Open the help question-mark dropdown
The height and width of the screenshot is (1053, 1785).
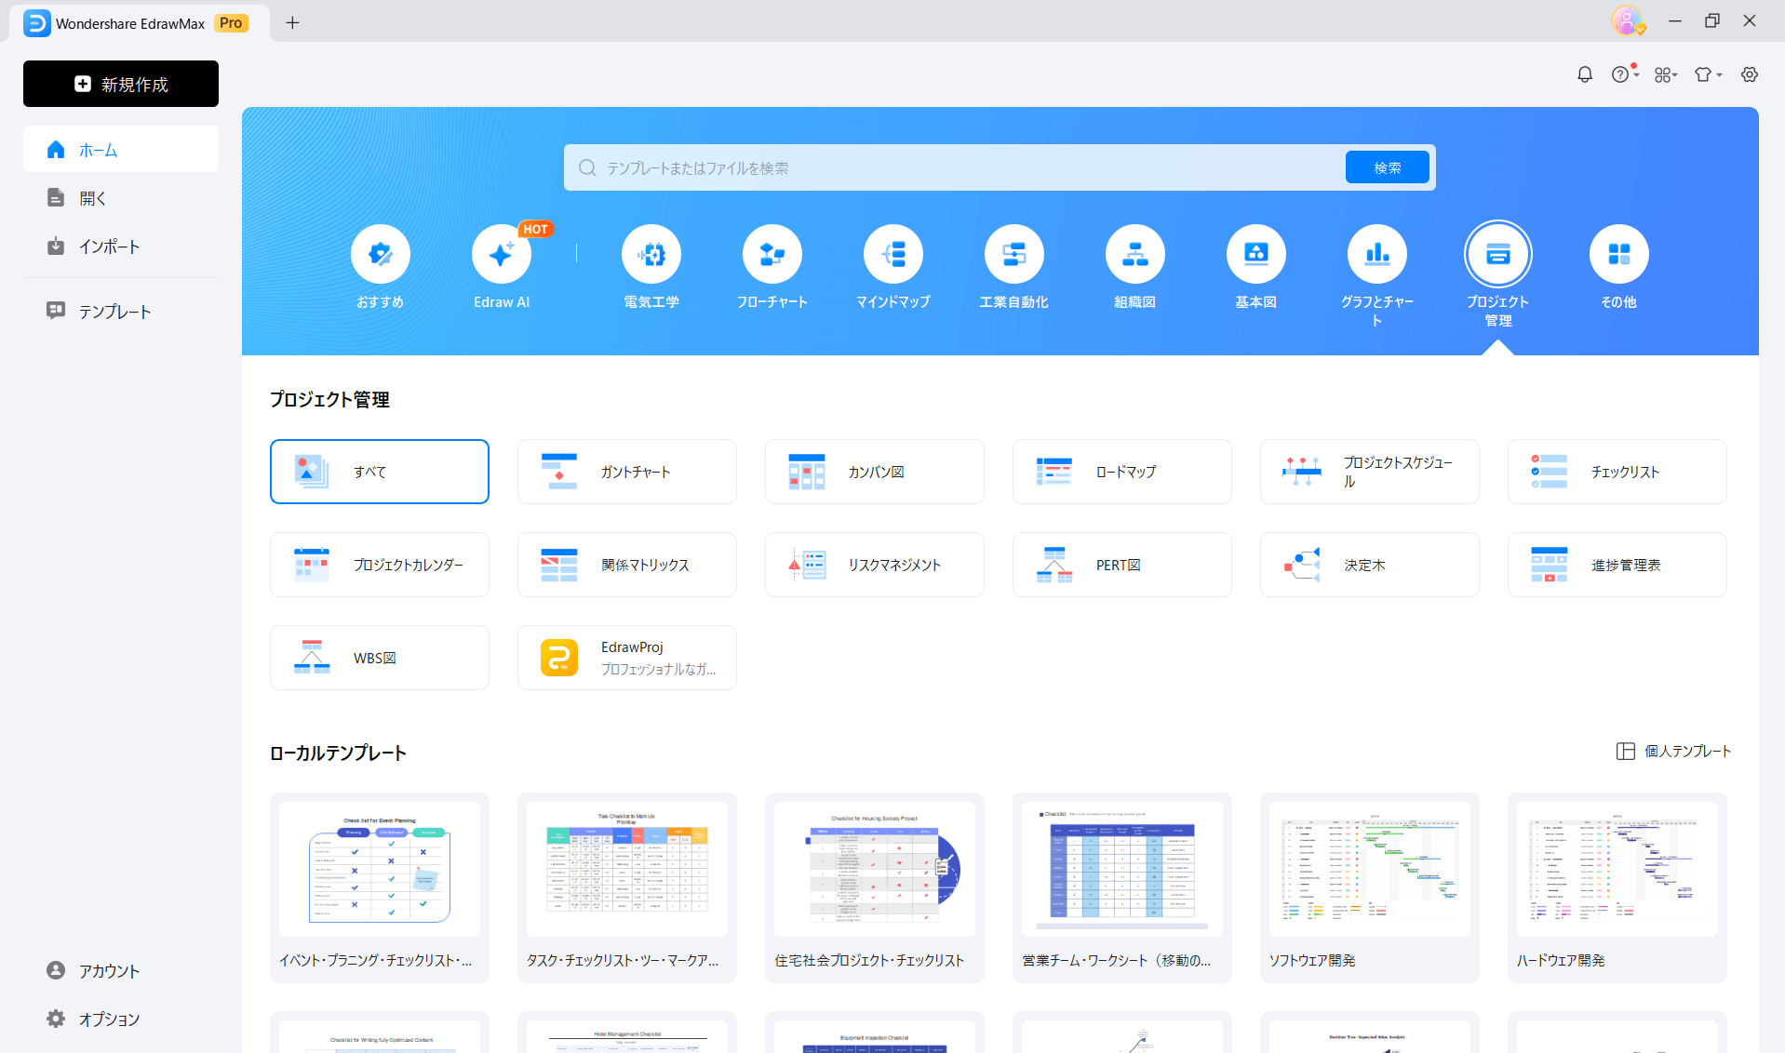pos(1625,74)
